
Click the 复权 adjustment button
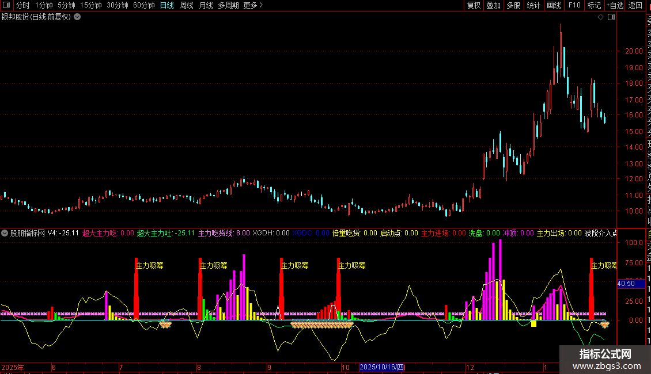pos(474,5)
